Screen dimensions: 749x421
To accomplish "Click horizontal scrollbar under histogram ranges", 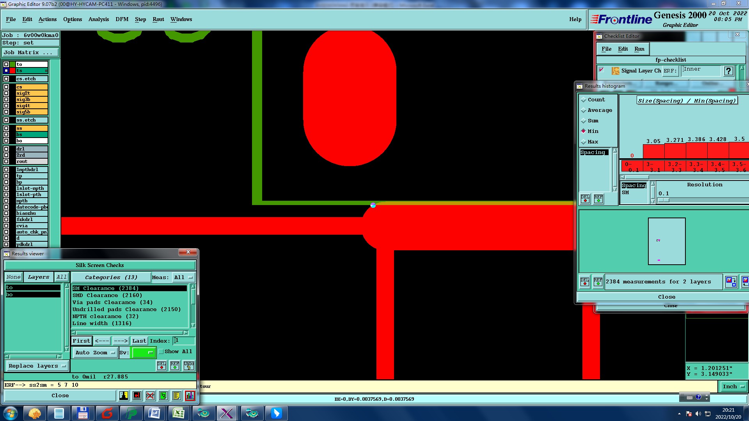I will pyautogui.click(x=685, y=177).
